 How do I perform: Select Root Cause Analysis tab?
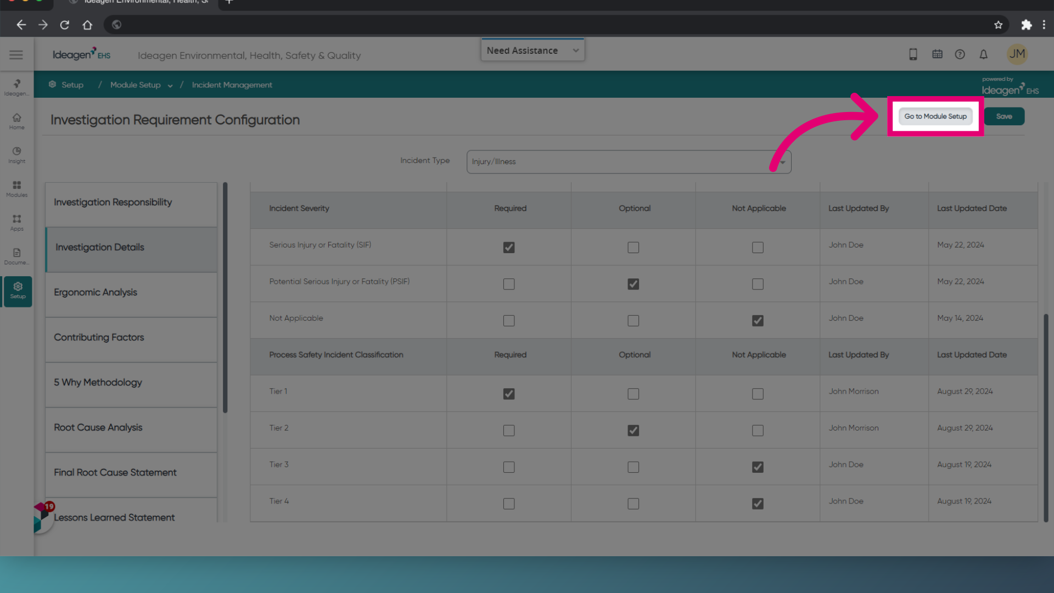131,429
